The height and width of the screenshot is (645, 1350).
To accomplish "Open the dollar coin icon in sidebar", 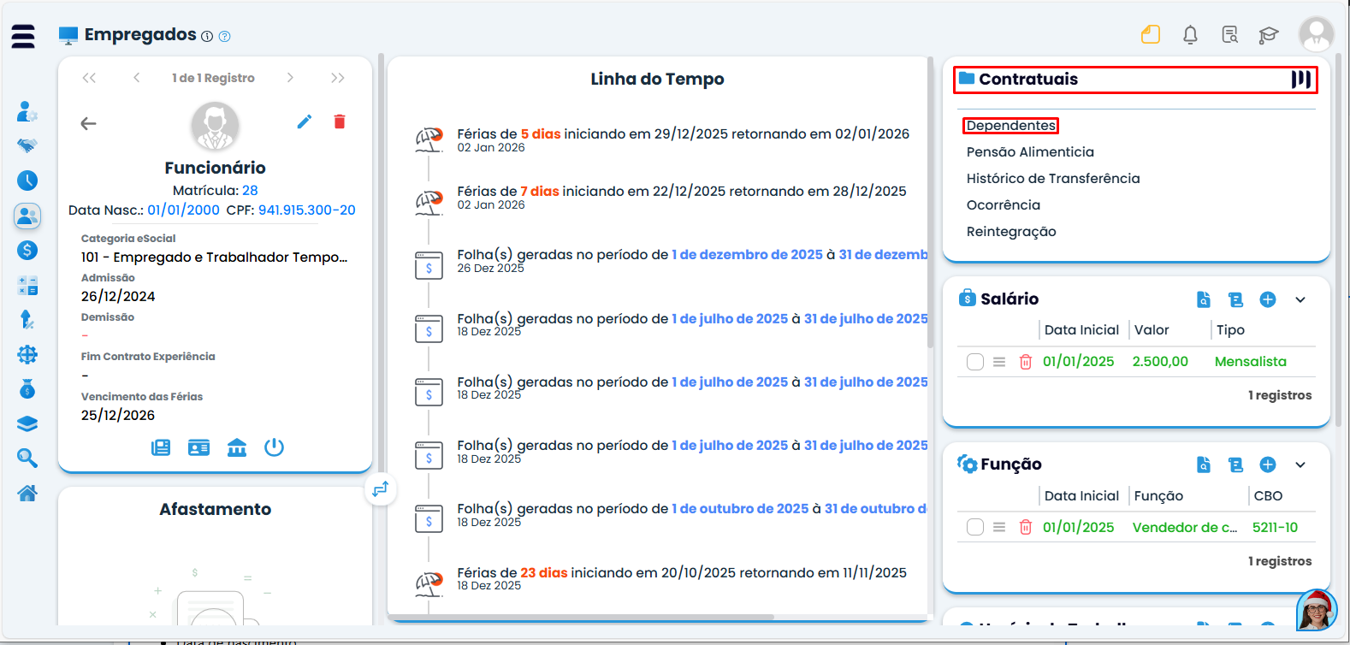I will point(27,250).
